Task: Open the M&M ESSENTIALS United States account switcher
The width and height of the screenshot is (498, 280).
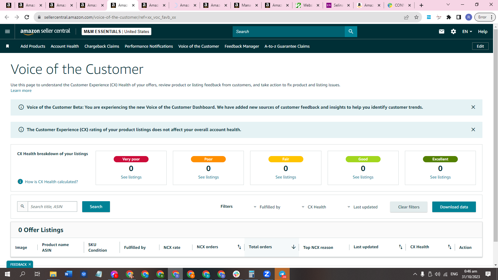Action: [x=116, y=31]
